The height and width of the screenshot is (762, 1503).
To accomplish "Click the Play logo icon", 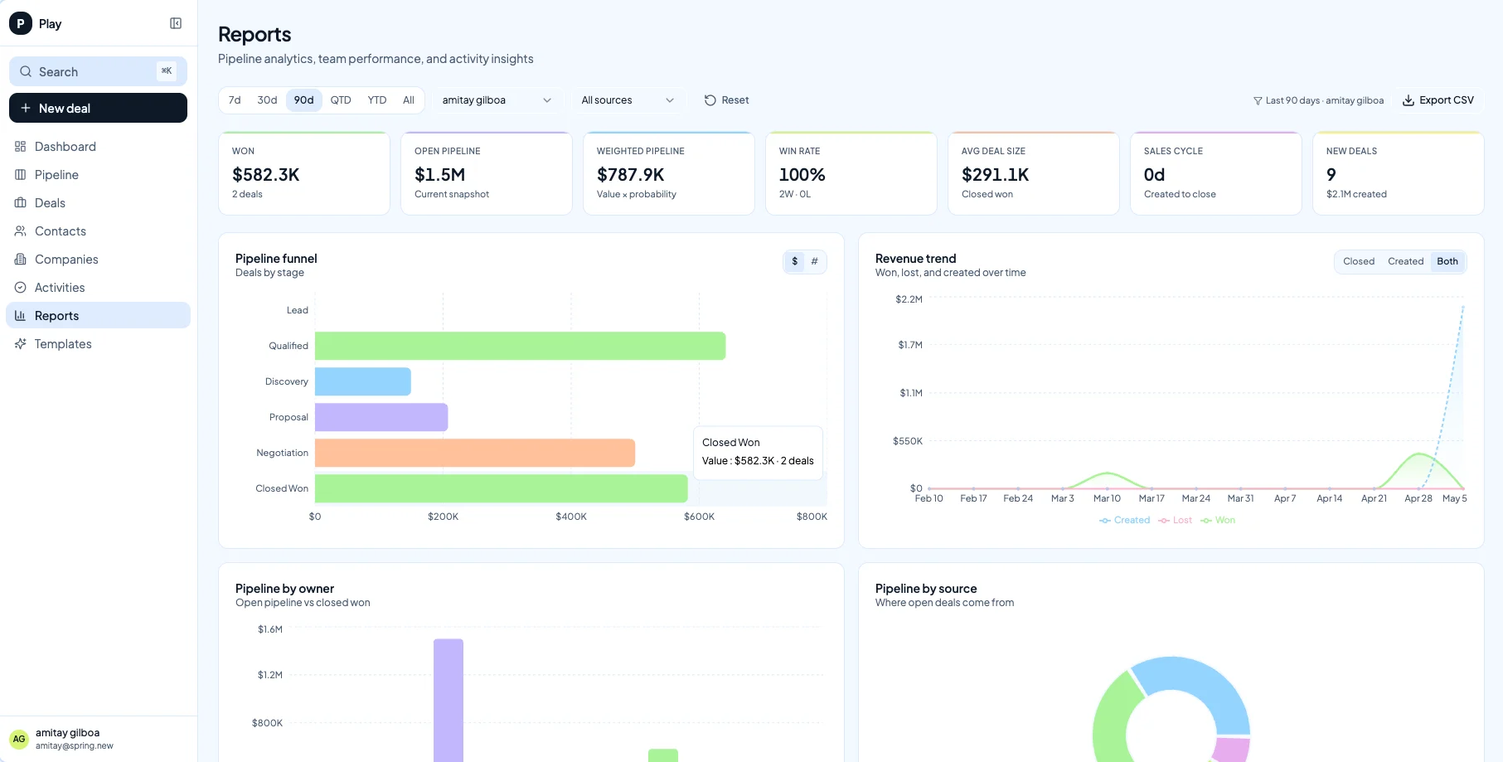I will (x=20, y=23).
